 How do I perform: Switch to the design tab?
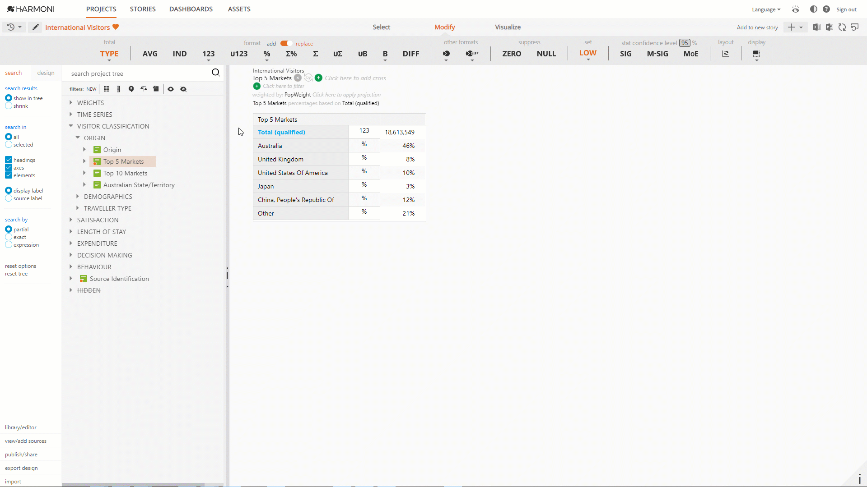tap(46, 73)
